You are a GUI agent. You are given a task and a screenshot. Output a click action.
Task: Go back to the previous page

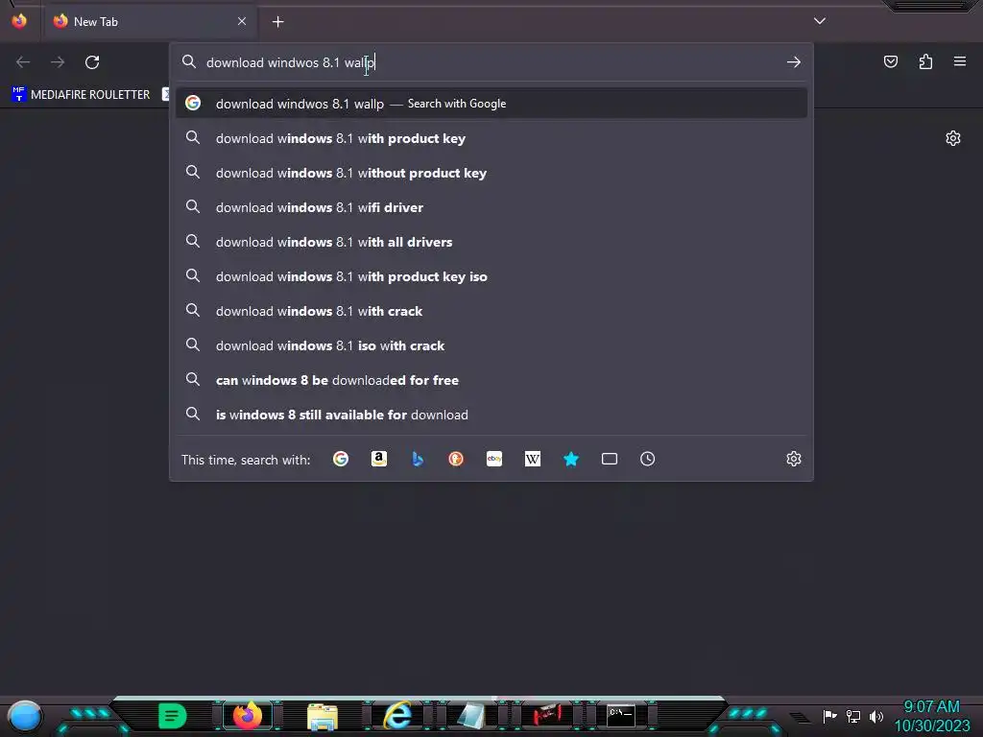(x=23, y=62)
